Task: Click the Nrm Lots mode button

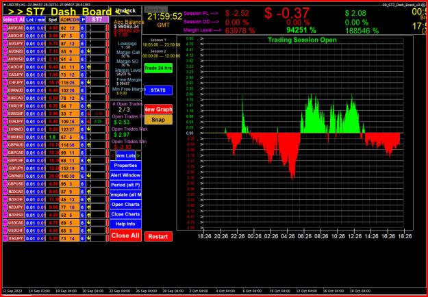Action: point(125,156)
